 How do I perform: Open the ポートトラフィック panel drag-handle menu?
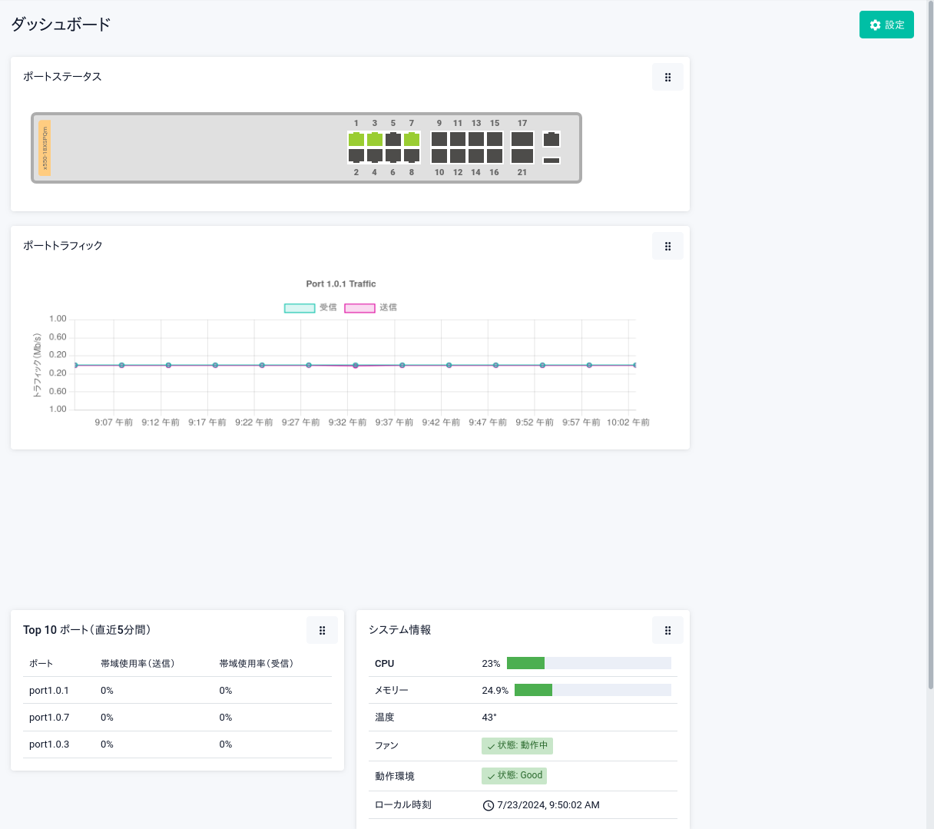(667, 246)
